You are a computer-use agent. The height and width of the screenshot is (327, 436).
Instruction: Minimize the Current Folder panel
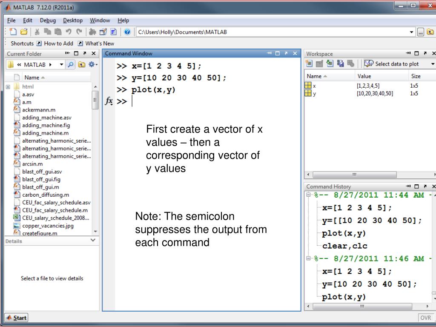pyautogui.click(x=68, y=53)
